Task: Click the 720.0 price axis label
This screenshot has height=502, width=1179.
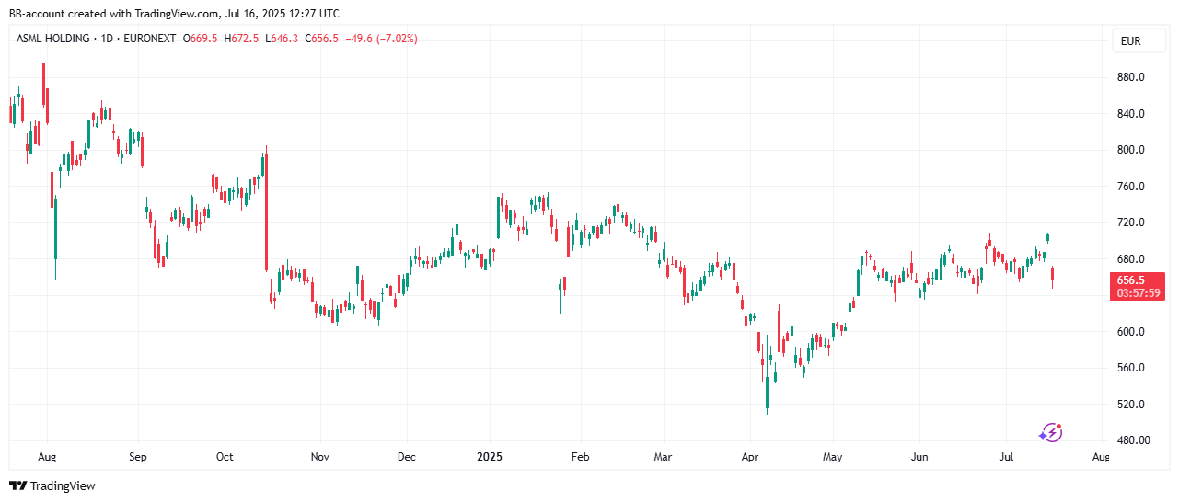Action: pyautogui.click(x=1130, y=222)
